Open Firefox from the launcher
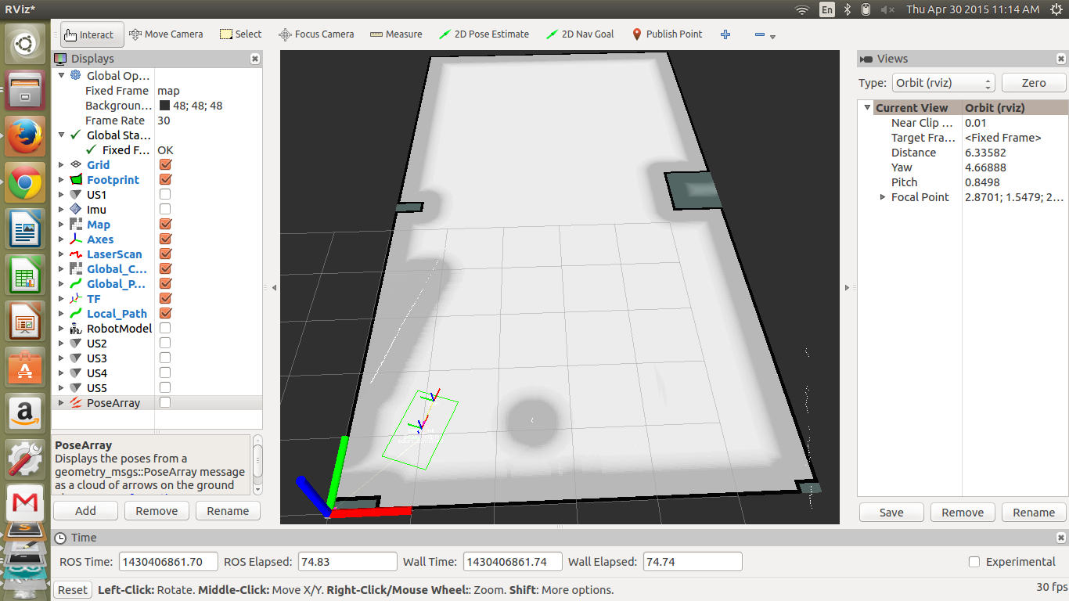Screen dimensions: 1069x601 pyautogui.click(x=25, y=136)
